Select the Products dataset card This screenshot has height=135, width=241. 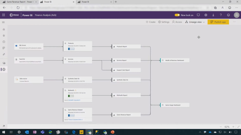[78, 46]
